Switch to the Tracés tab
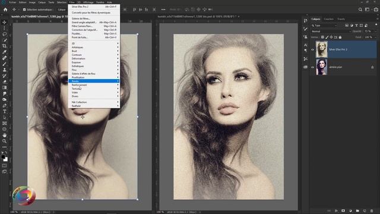This screenshot has width=380, height=214. (341, 19)
